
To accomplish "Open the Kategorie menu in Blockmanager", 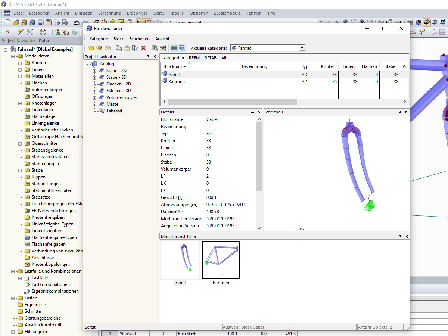I will pyautogui.click(x=99, y=39).
